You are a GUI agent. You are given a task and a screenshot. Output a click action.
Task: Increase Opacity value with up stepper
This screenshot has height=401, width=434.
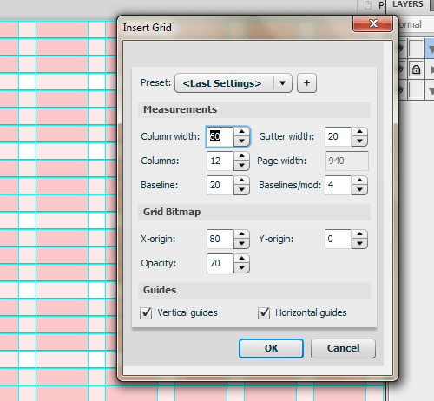point(241,259)
